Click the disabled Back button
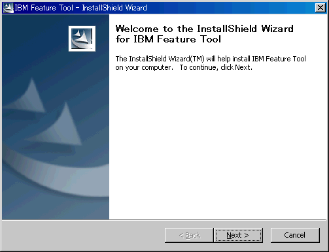Screen dimensions: 329x252 (189, 235)
